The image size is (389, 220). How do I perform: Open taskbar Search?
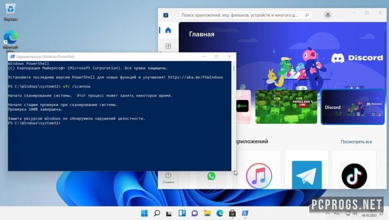(x=157, y=213)
